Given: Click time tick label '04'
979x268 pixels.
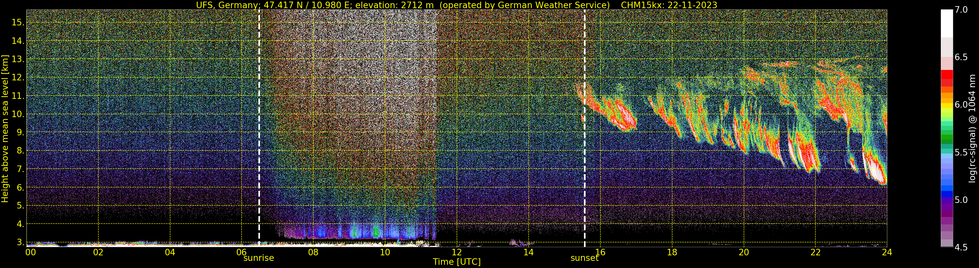Looking at the screenshot, I should (170, 252).
